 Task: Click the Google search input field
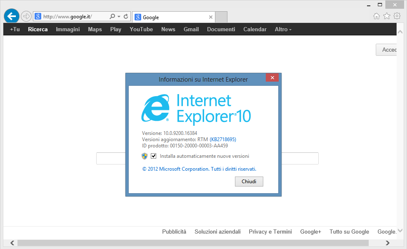click(x=207, y=158)
